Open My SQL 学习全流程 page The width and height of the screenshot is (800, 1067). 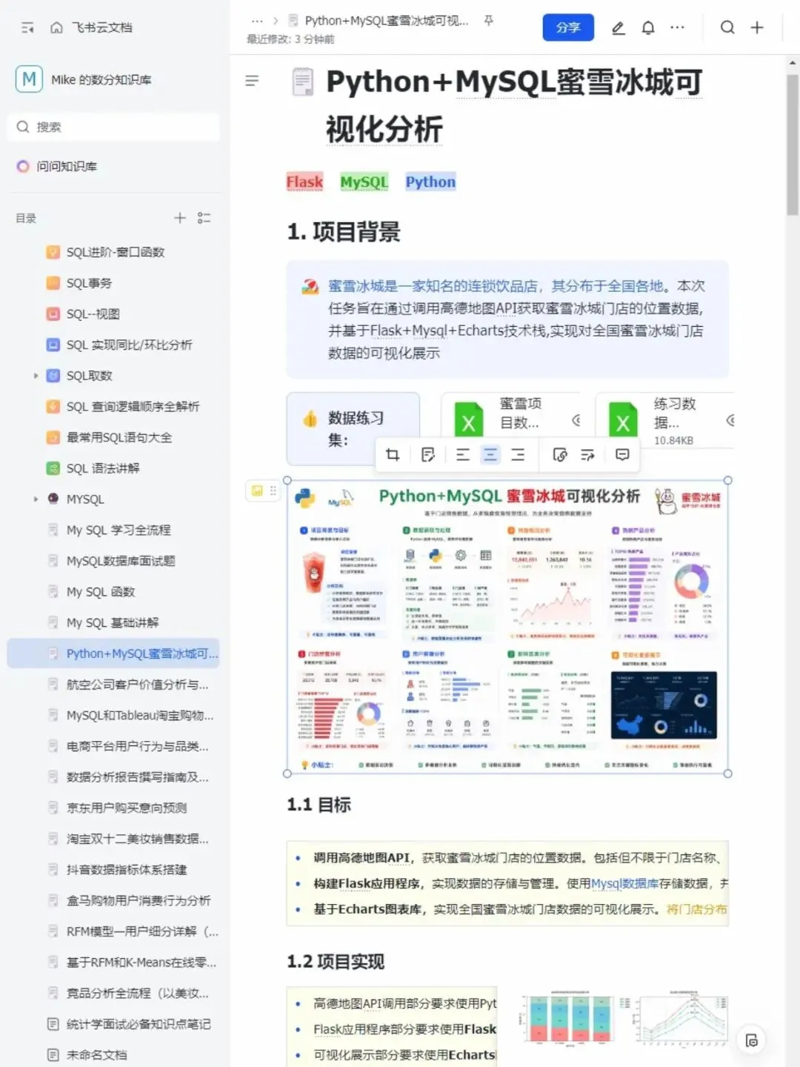pos(119,531)
